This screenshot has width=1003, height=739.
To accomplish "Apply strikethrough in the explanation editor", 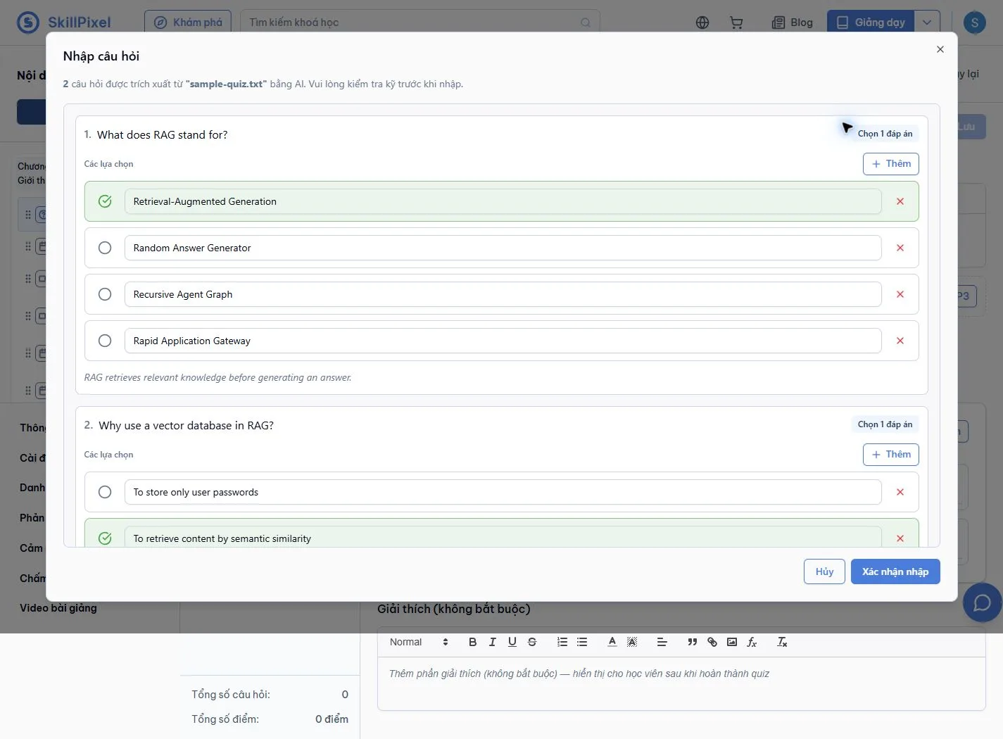I will point(532,642).
